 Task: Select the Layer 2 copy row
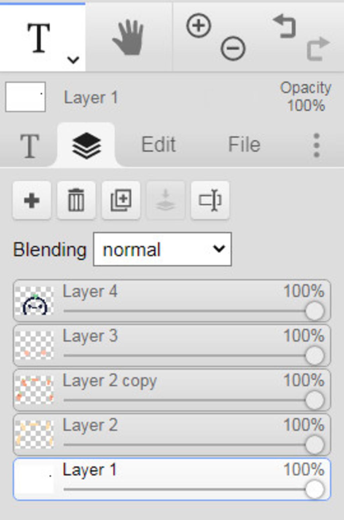172,390
